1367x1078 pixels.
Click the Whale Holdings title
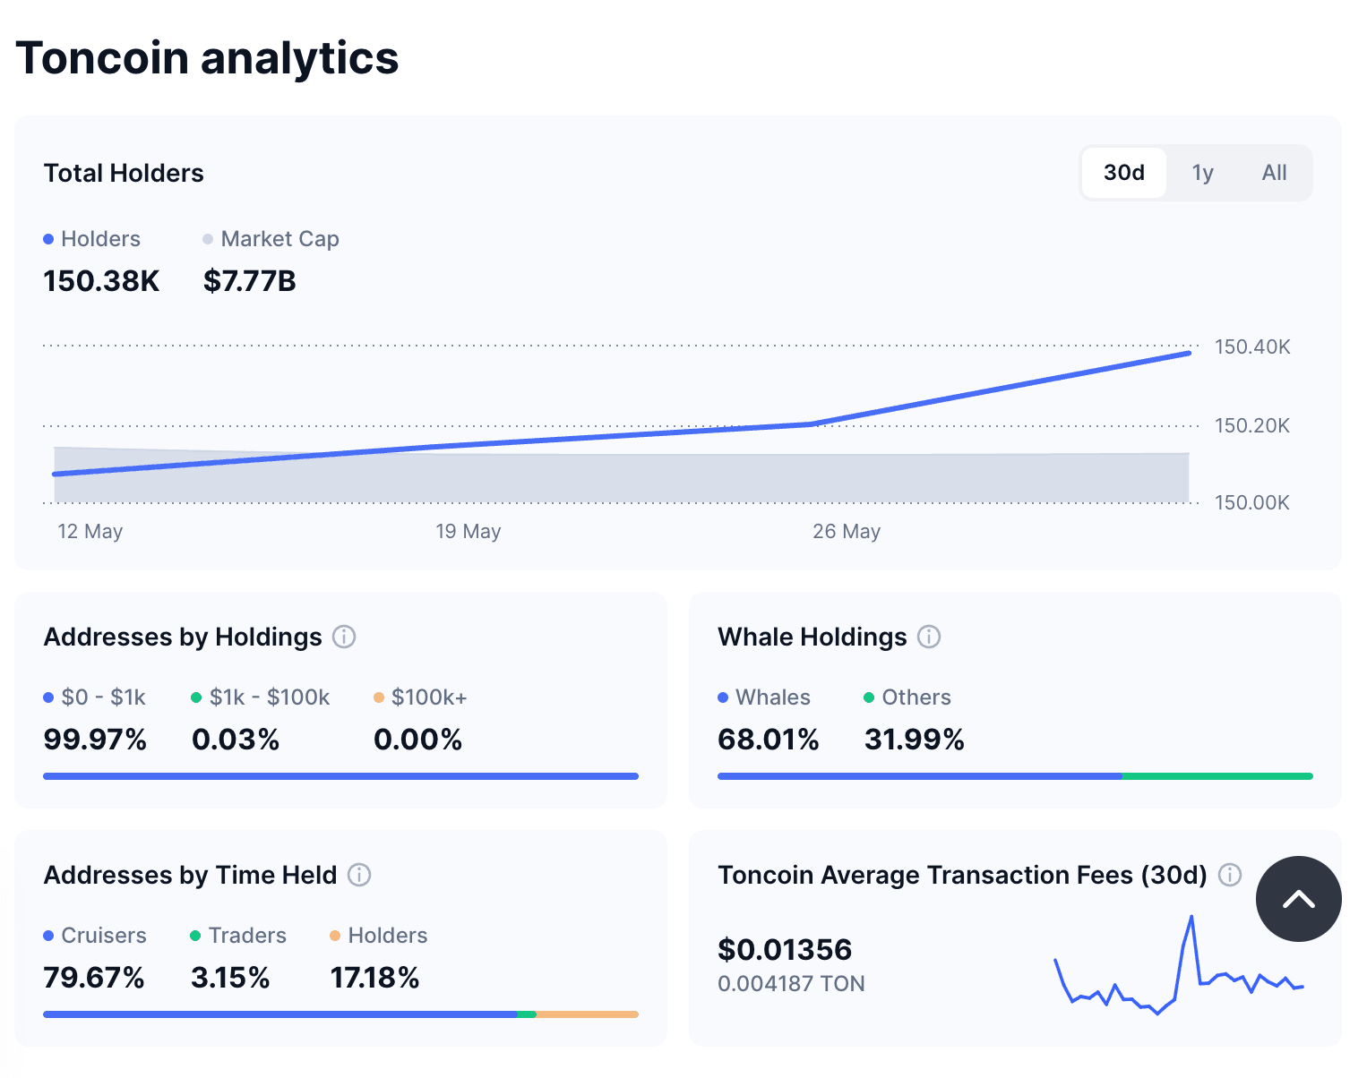pyautogui.click(x=812, y=637)
